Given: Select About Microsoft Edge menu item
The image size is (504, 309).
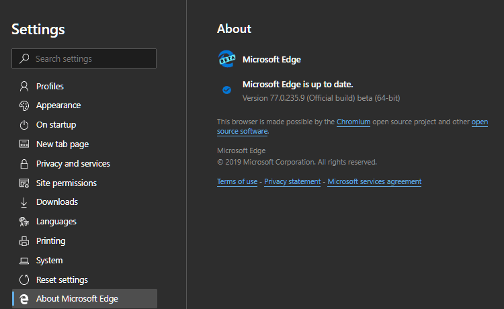Looking at the screenshot, I should click(x=85, y=299).
